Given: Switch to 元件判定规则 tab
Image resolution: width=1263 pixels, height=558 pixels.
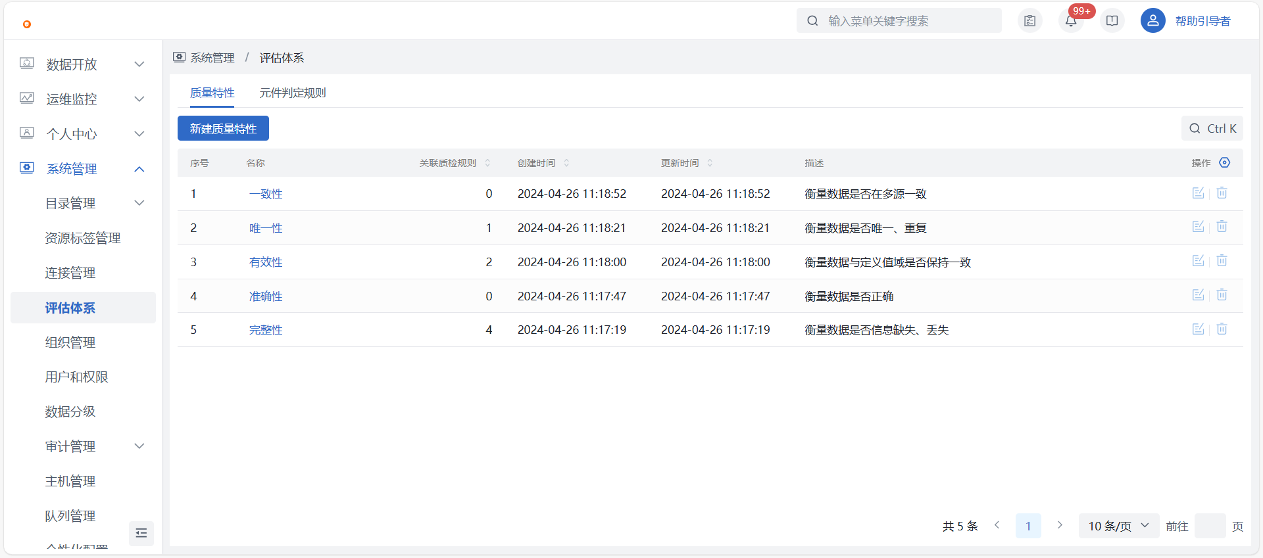Looking at the screenshot, I should [293, 93].
